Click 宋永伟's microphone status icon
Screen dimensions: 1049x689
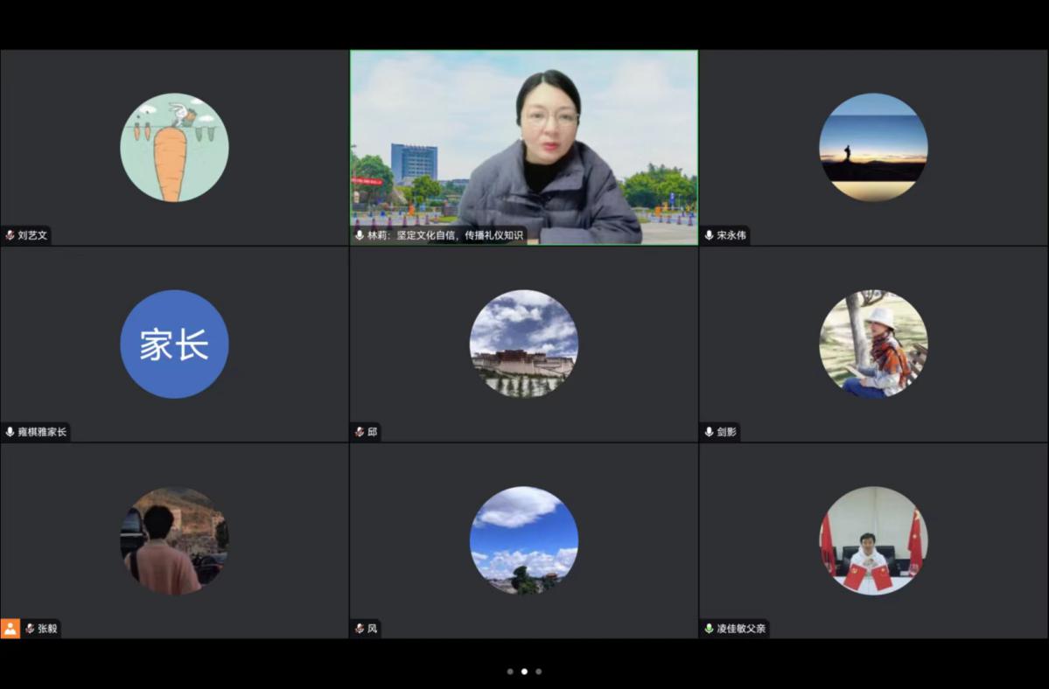tap(709, 235)
